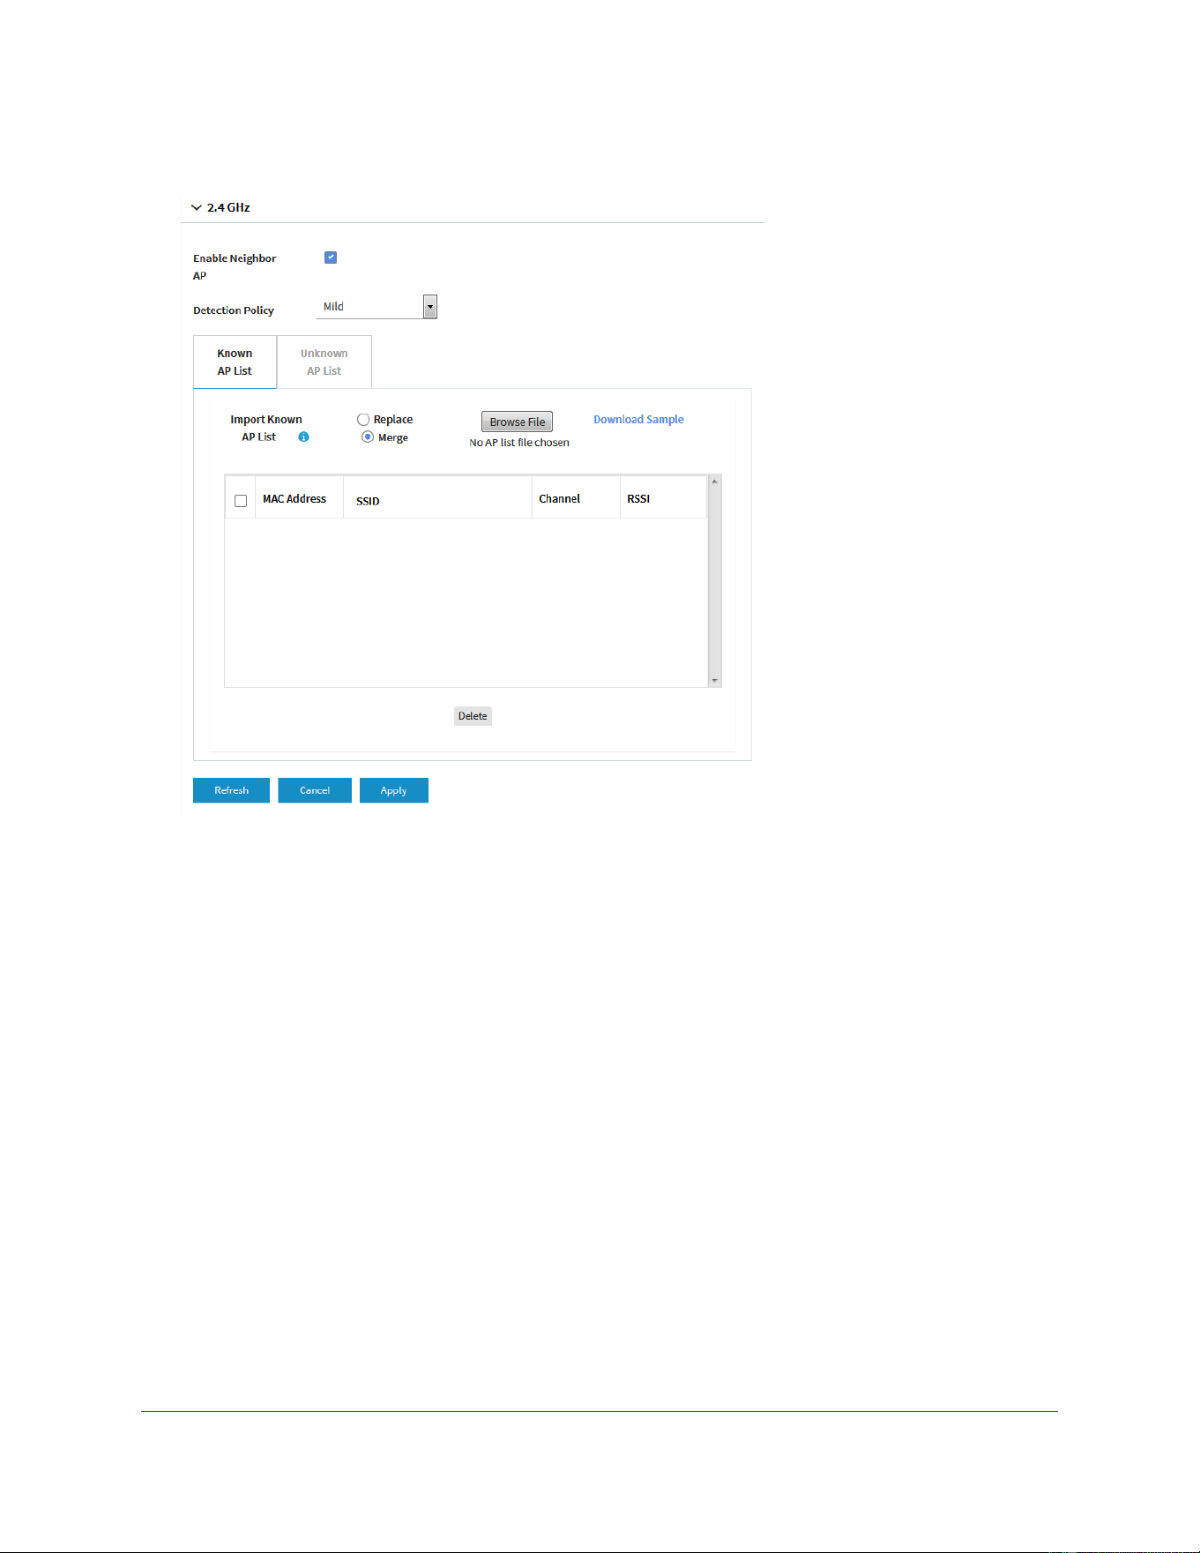Collapse the 2.4 GHz section chevron
Viewport: 1200px width, 1553px height.
[197, 208]
